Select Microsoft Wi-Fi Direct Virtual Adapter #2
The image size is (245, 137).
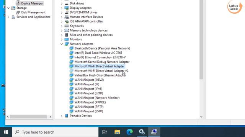(101, 71)
